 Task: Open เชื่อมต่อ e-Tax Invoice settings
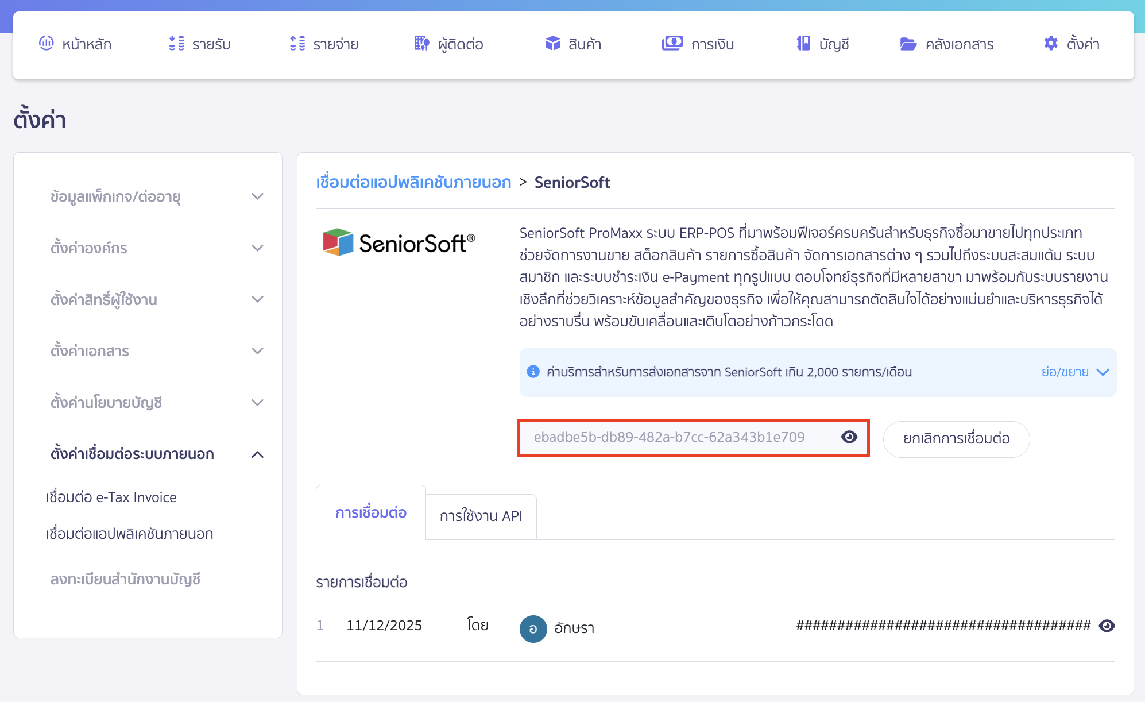111,497
